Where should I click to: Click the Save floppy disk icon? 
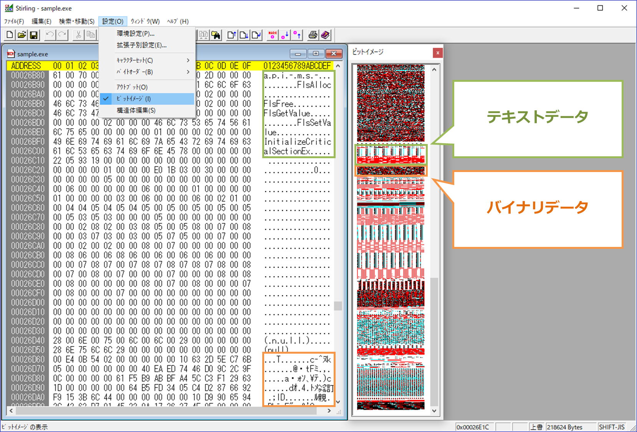point(34,35)
